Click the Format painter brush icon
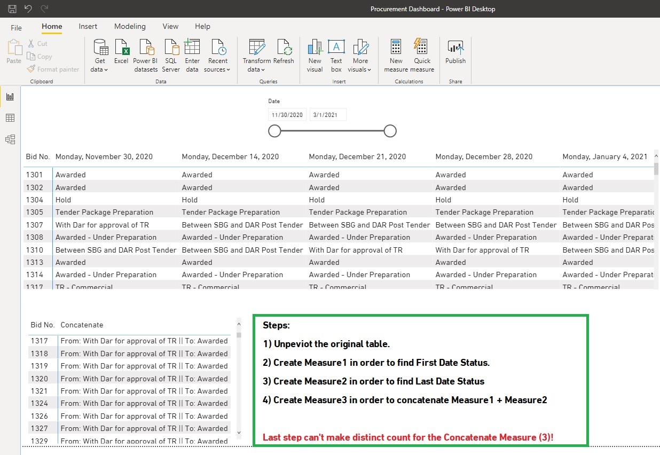Screen dimensions: 660x455 click(x=31, y=69)
